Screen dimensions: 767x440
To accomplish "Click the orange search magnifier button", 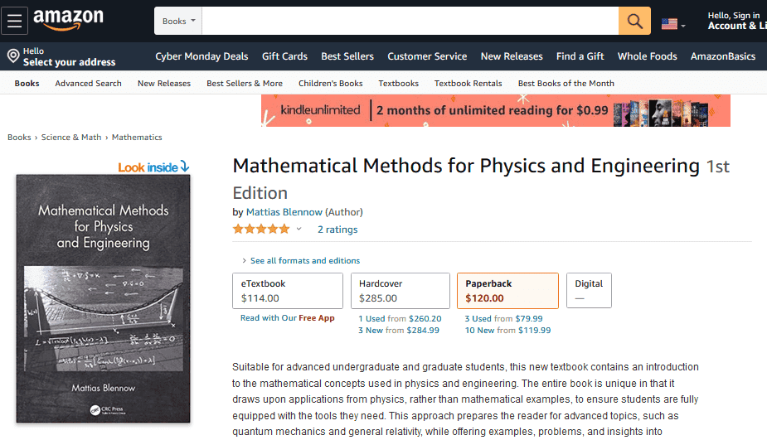I will click(634, 21).
